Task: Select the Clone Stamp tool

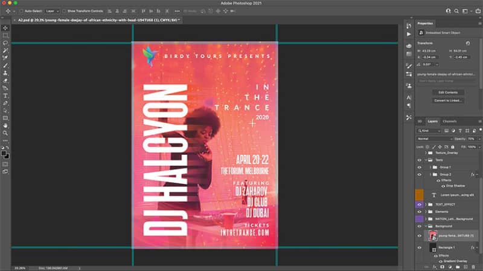Action: [5, 73]
